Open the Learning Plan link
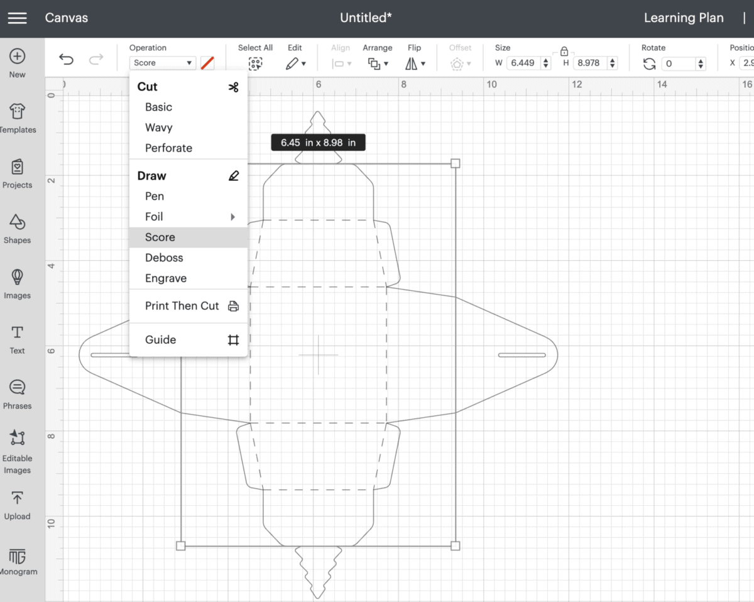Image resolution: width=754 pixels, height=602 pixels. tap(684, 18)
